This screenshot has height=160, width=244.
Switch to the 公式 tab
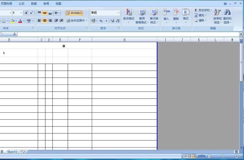pos(21,4)
